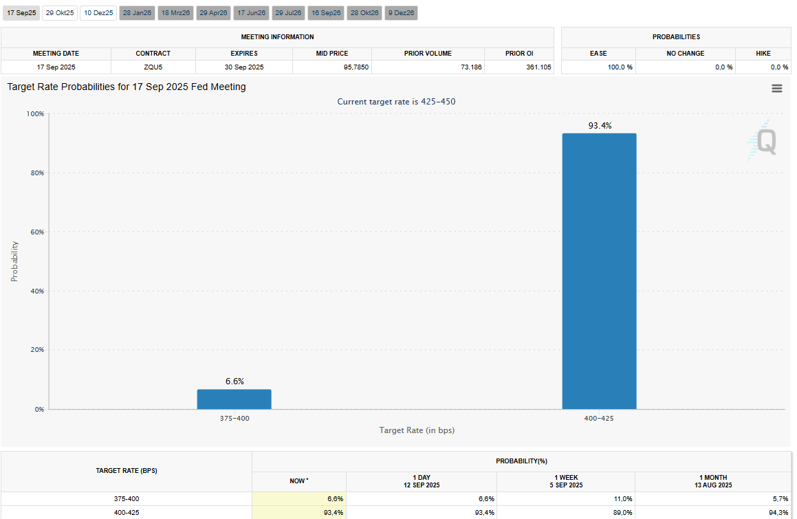Screen dimensions: 797x519
Task: Click the 6.6% bar for 375-400
Action: point(234,399)
